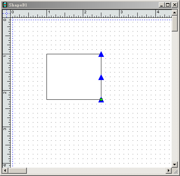Click the 2 mark on horizontal ruler
This screenshot has height=176, width=180.
tap(85, 12)
